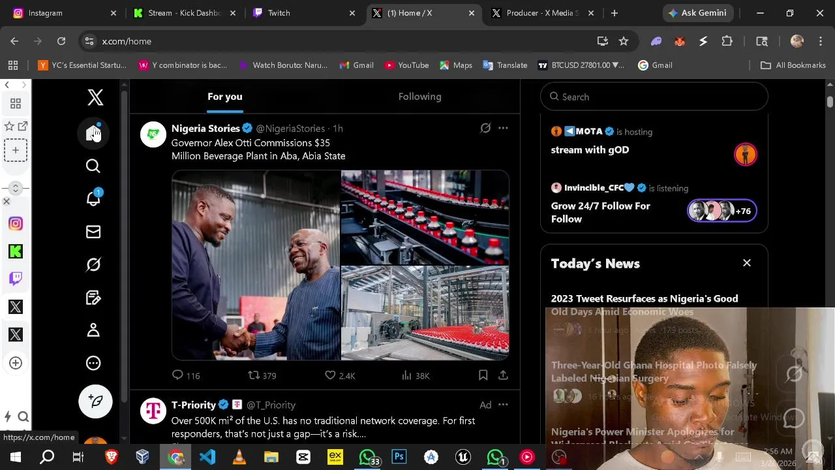The image size is (835, 470).
Task: Open the Nigeria Stories avatar
Action: click(153, 134)
